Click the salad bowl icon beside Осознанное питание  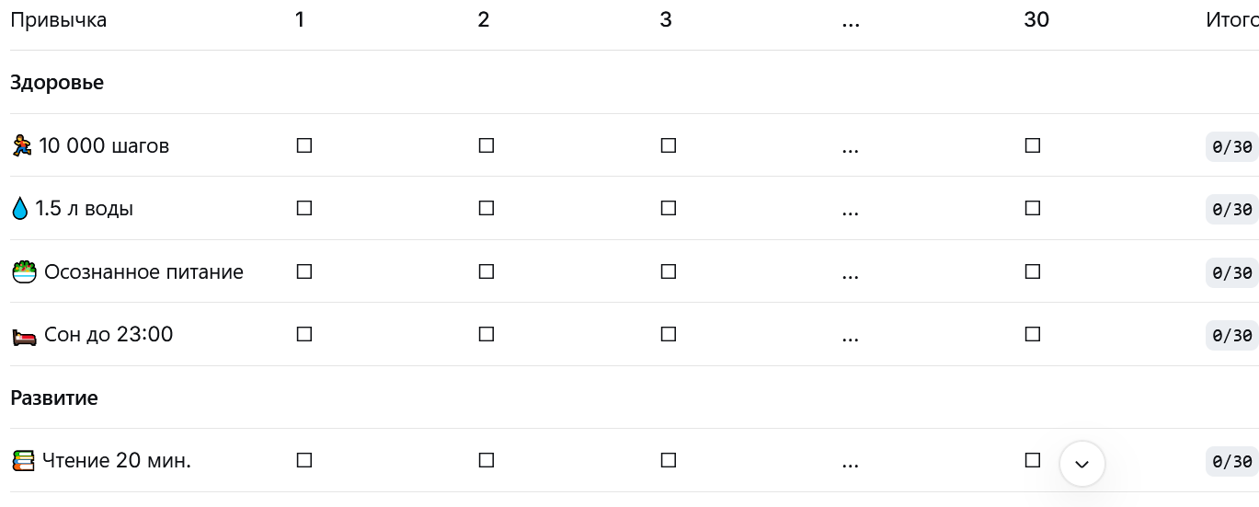(24, 271)
